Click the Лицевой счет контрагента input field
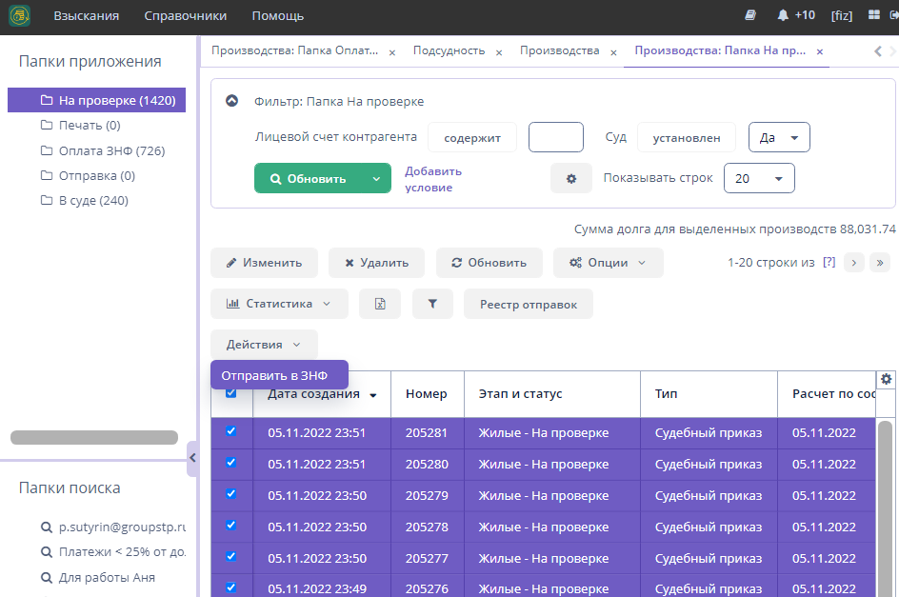Screen dimensions: 899x597 [x=555, y=137]
